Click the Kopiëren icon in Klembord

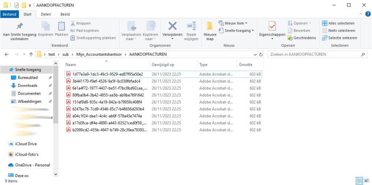(45, 26)
